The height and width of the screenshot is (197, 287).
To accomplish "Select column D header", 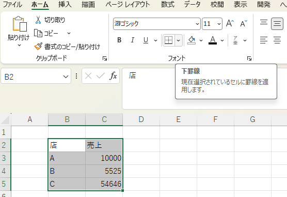I will click(141, 119).
